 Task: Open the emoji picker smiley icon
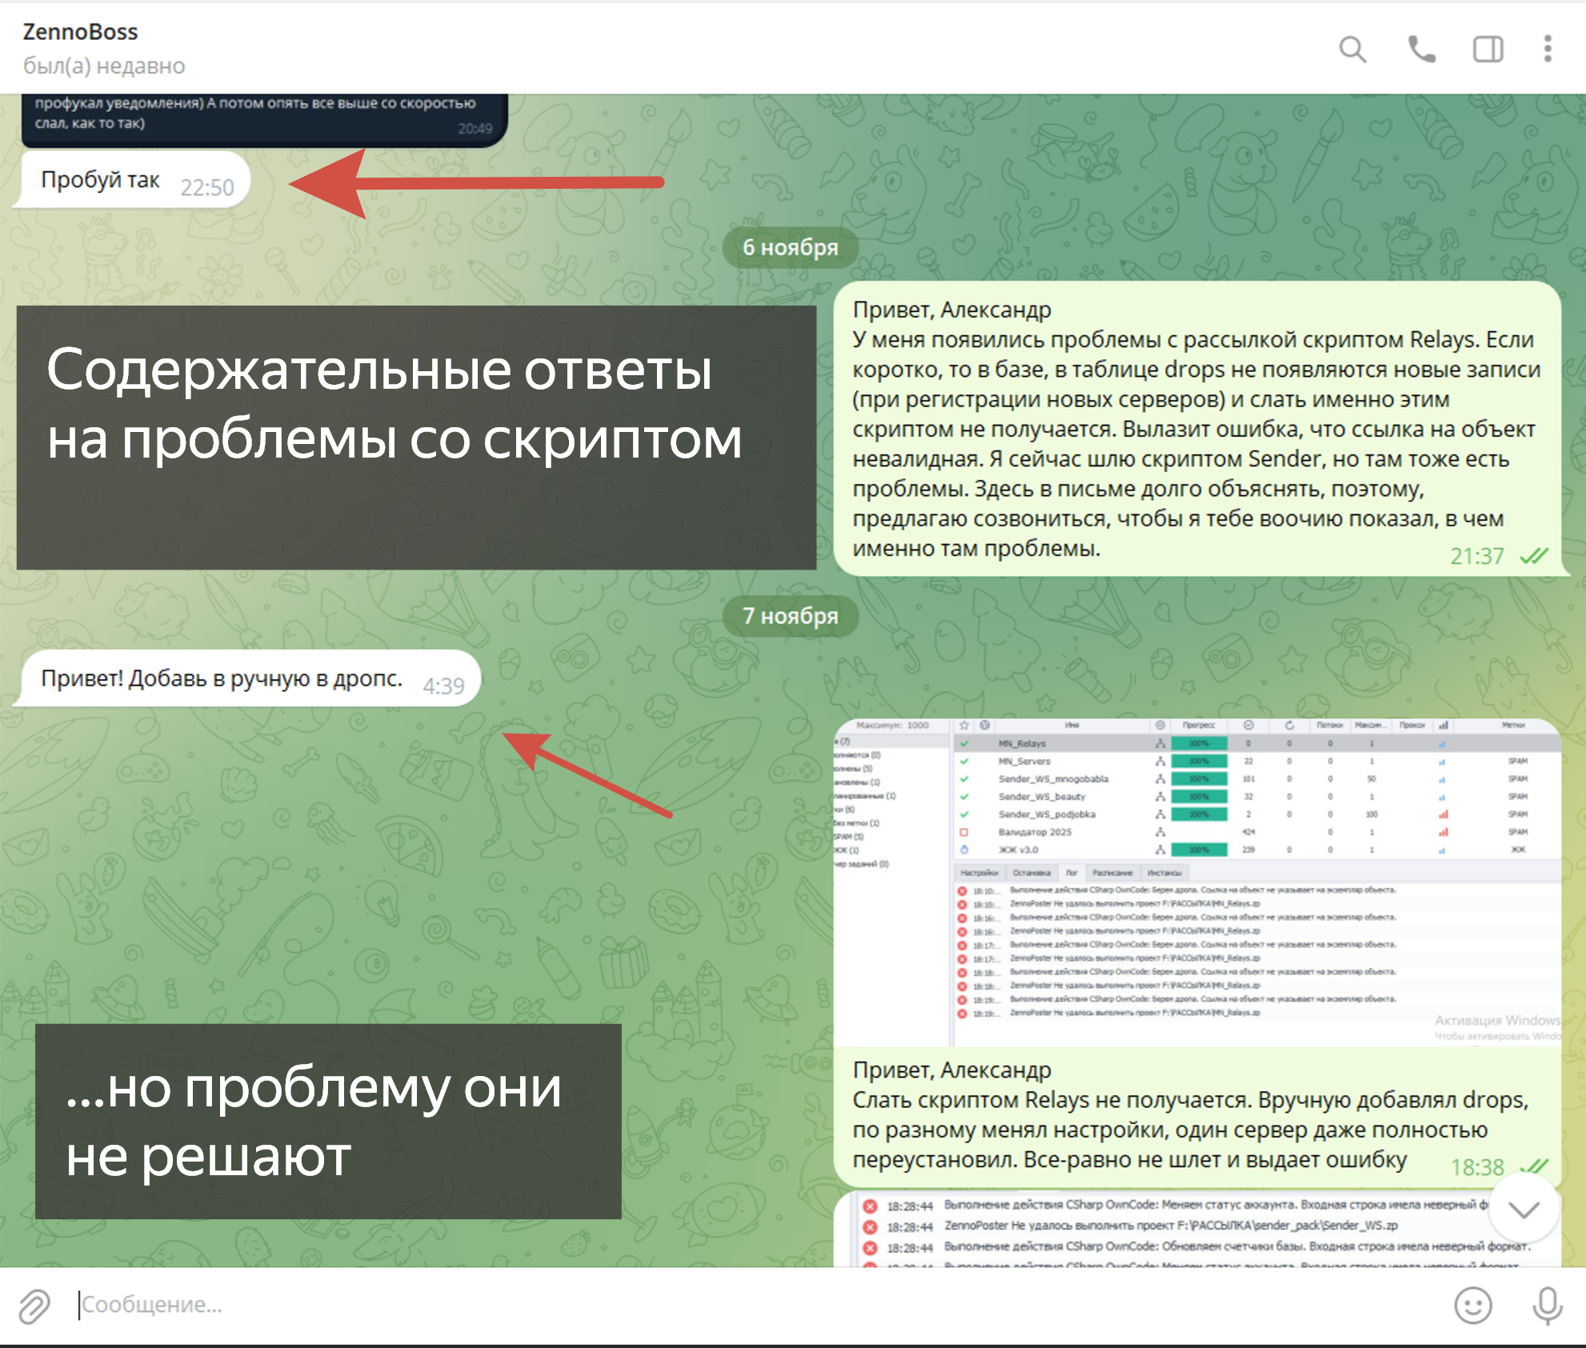[1472, 1306]
